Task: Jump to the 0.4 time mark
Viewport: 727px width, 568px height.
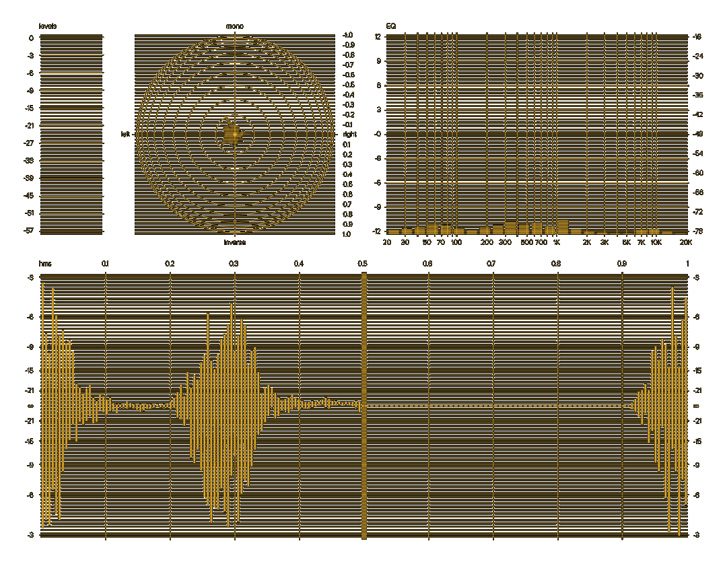Action: click(299, 264)
